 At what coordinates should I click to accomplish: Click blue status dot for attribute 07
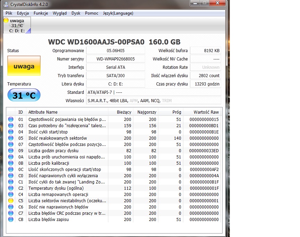coord(11,144)
